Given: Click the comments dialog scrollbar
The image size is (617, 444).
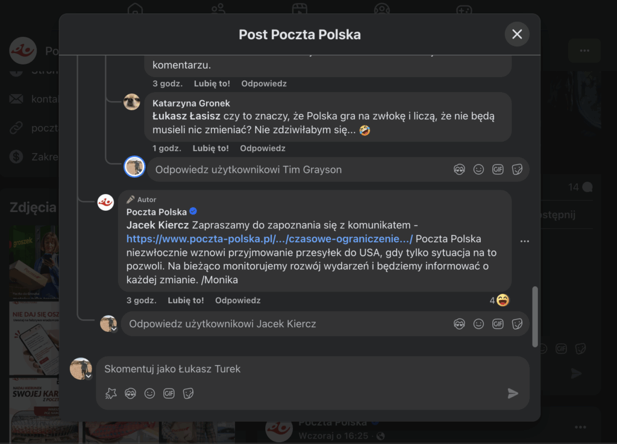Looking at the screenshot, I should pos(535,316).
